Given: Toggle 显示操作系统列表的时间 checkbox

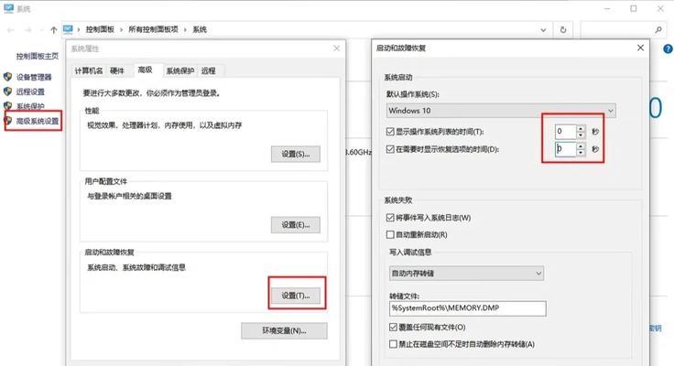Looking at the screenshot, I should (x=390, y=132).
